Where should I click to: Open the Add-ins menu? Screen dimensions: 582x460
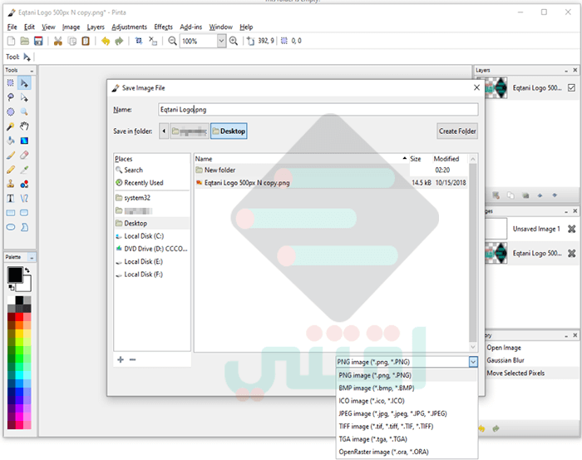[x=190, y=27]
